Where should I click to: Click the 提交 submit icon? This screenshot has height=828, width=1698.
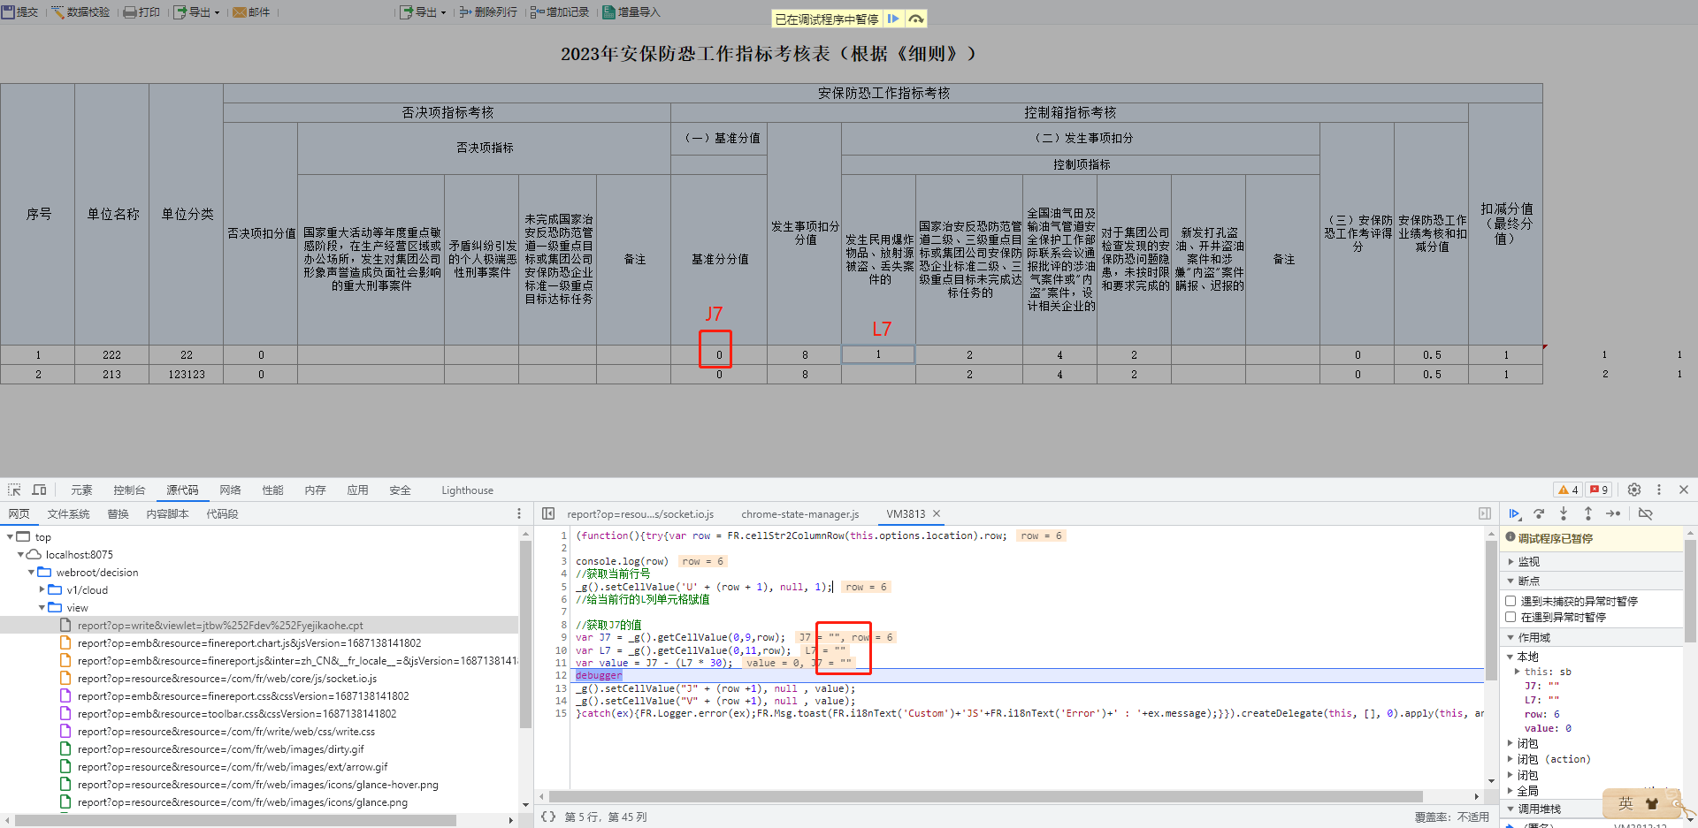point(8,12)
